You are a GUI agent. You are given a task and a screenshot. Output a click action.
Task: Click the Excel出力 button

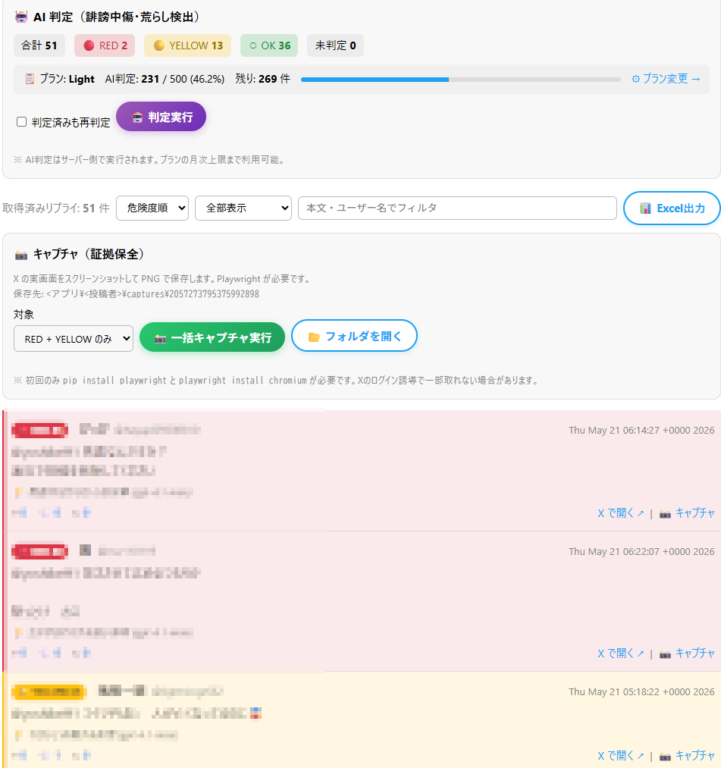pyautogui.click(x=672, y=208)
